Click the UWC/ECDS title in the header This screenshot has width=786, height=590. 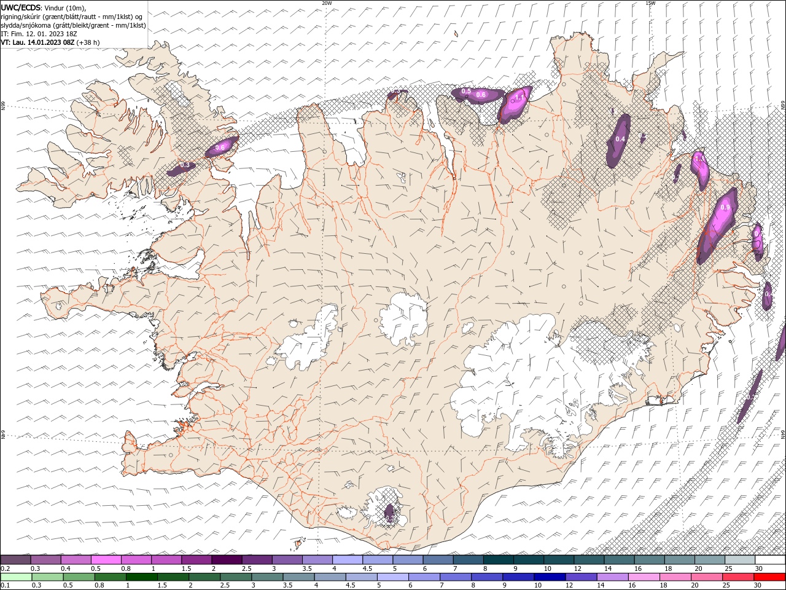tap(21, 7)
